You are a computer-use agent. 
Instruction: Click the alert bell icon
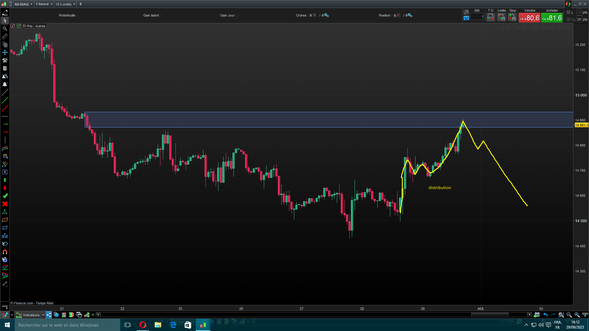point(5,84)
